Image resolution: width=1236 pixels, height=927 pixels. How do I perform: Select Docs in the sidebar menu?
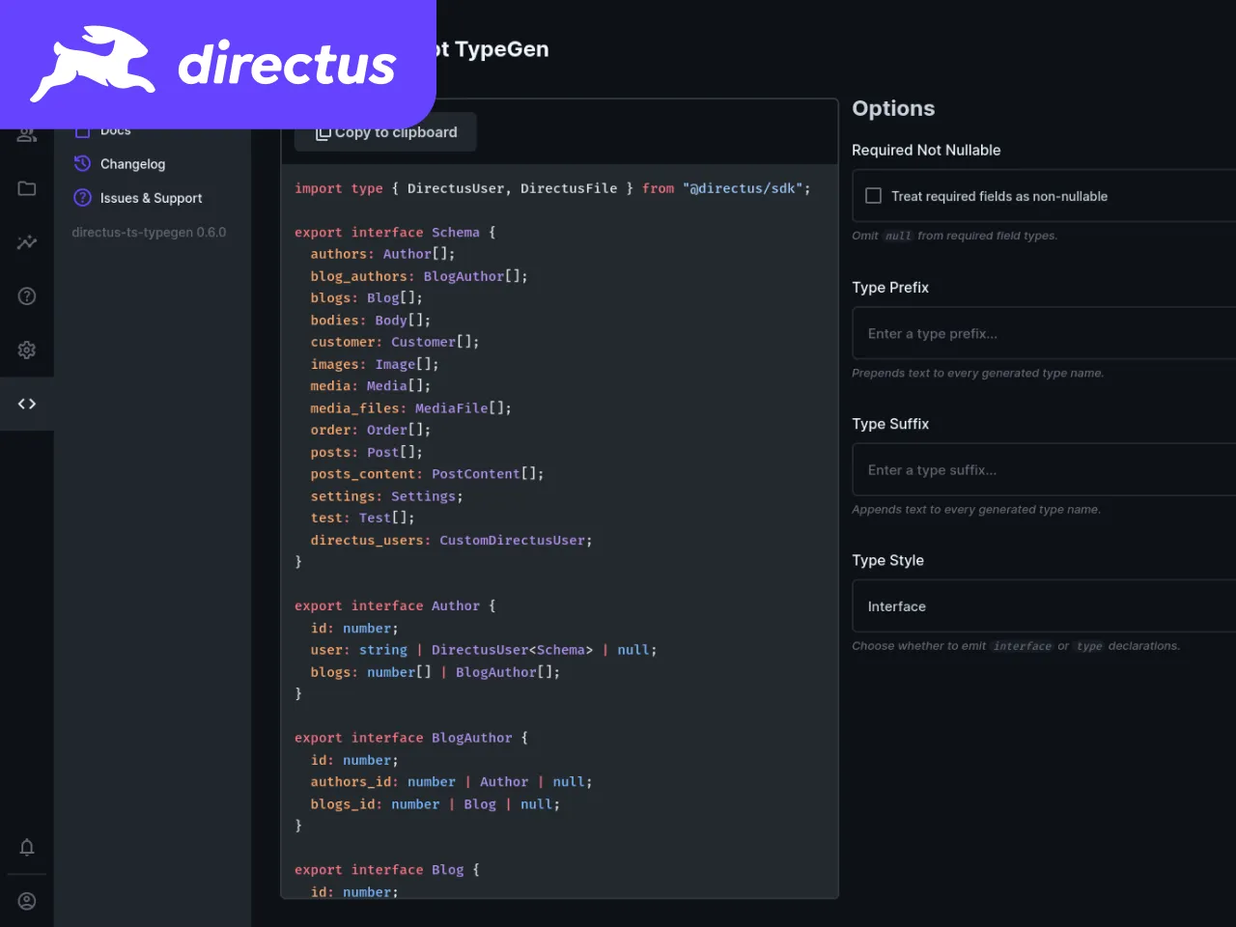pos(115,129)
